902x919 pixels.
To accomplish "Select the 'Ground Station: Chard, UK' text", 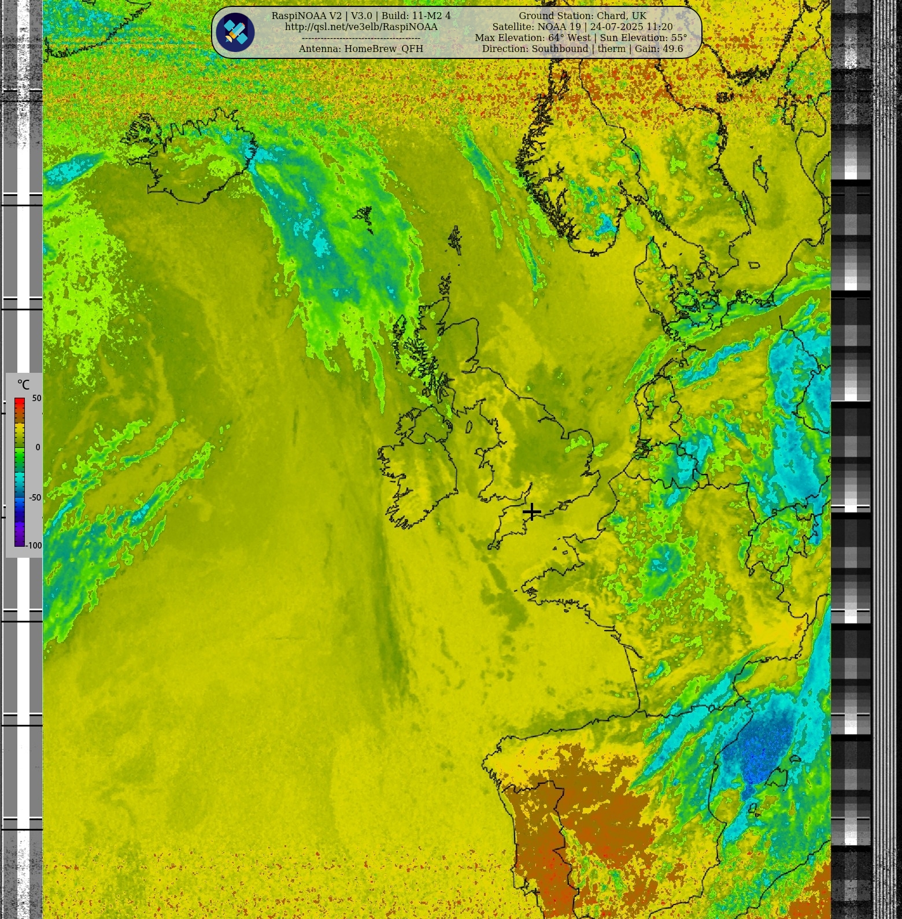I will click(582, 16).
